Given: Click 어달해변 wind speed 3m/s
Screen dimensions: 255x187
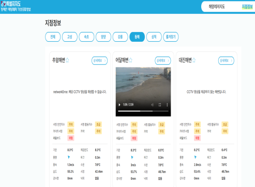Looking at the screenshot, I should tap(133, 165).
